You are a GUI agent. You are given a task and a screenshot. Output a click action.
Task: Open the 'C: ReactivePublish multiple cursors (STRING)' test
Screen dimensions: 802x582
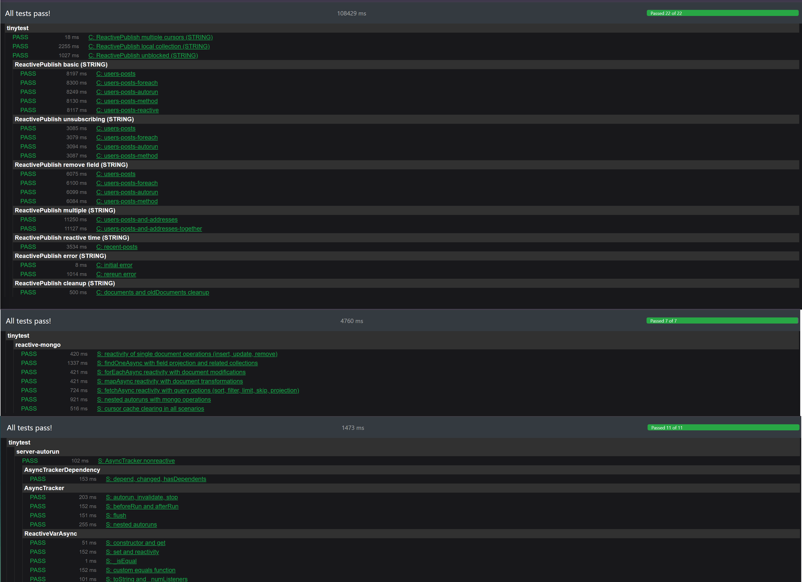[x=150, y=37]
